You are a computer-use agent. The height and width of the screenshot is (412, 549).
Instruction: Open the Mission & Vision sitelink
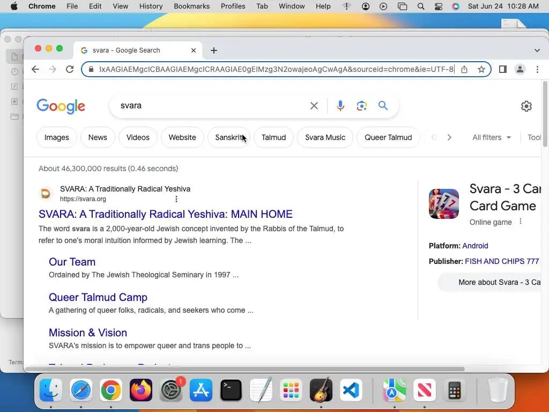pos(88,333)
